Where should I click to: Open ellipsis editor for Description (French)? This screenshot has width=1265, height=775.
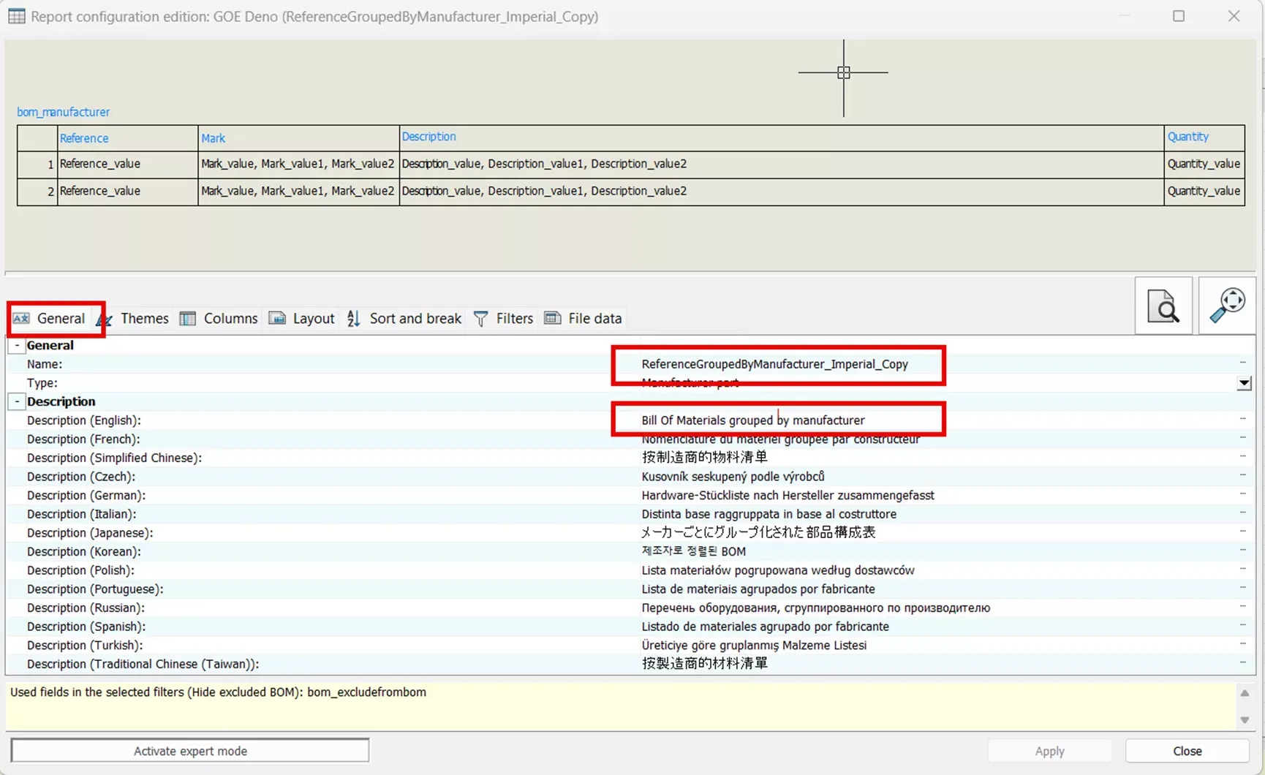click(x=1242, y=439)
